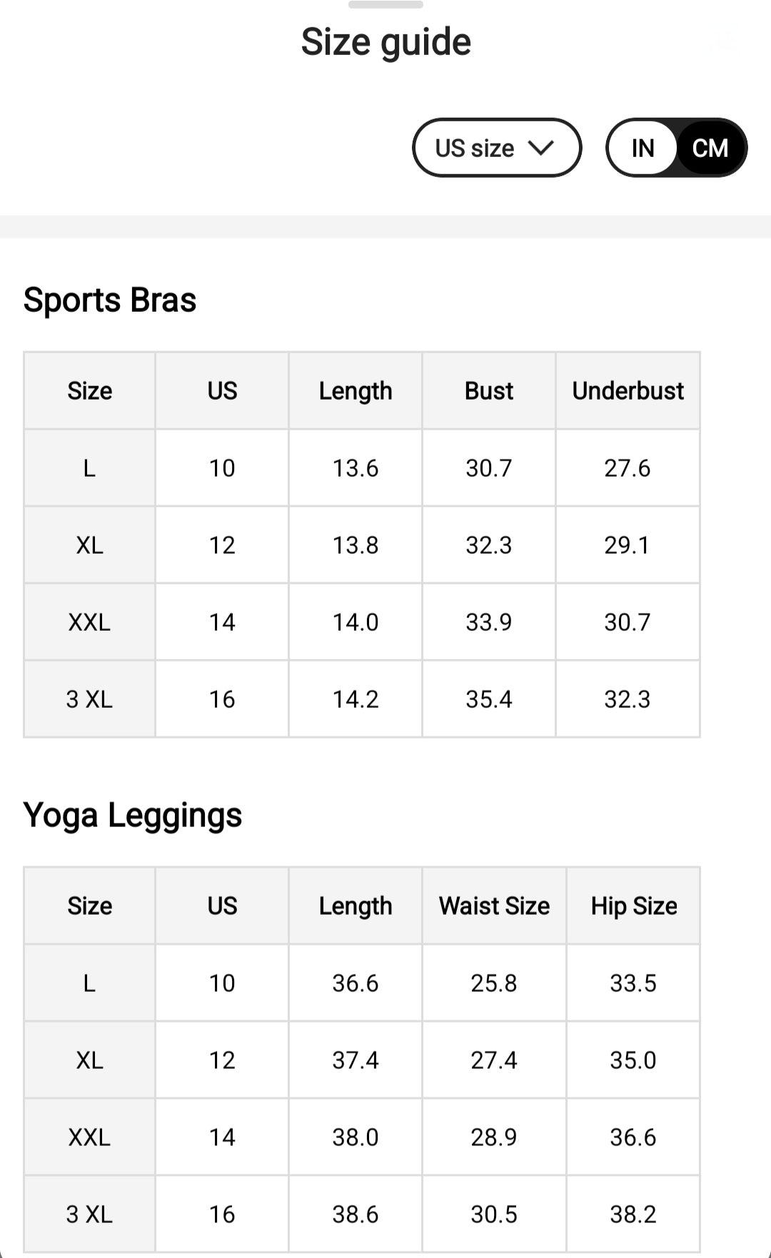Click the Hip Size column header

[x=633, y=906]
